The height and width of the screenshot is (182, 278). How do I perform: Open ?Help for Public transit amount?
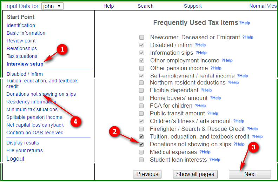212,114
